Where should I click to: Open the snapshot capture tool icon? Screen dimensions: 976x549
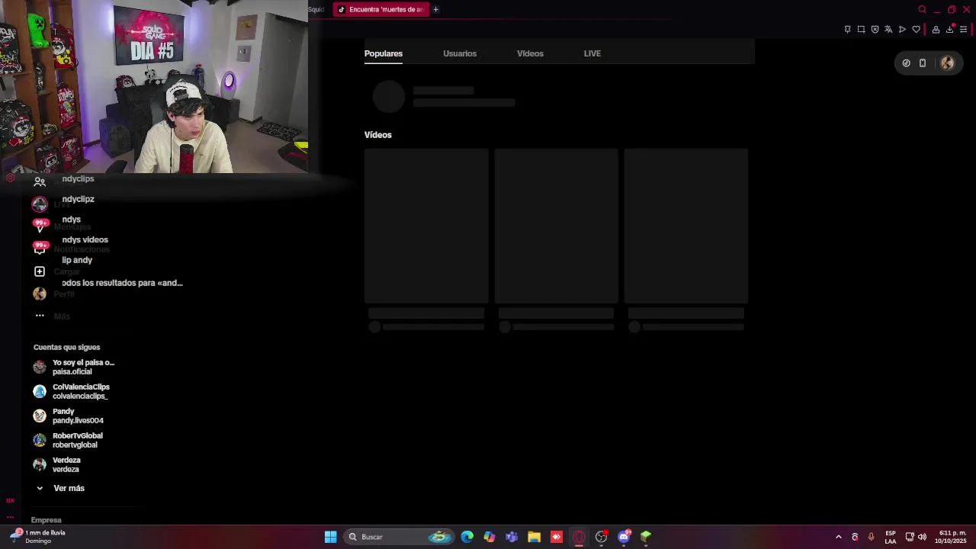click(861, 29)
